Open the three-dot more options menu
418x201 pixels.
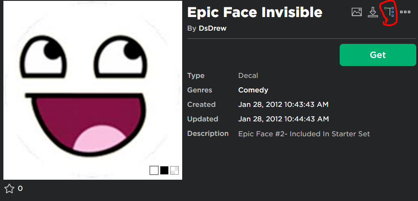pos(405,12)
